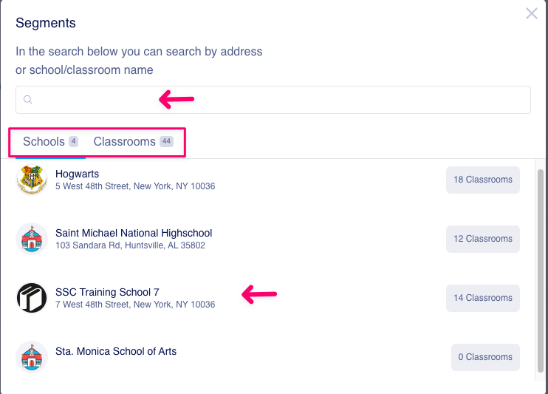The image size is (548, 394).
Task: Select Saint Michael National Highschool name
Action: coord(134,233)
